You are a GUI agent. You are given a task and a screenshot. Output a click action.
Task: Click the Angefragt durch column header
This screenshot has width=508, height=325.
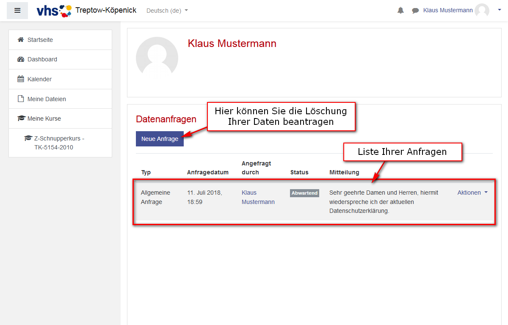pos(257,168)
